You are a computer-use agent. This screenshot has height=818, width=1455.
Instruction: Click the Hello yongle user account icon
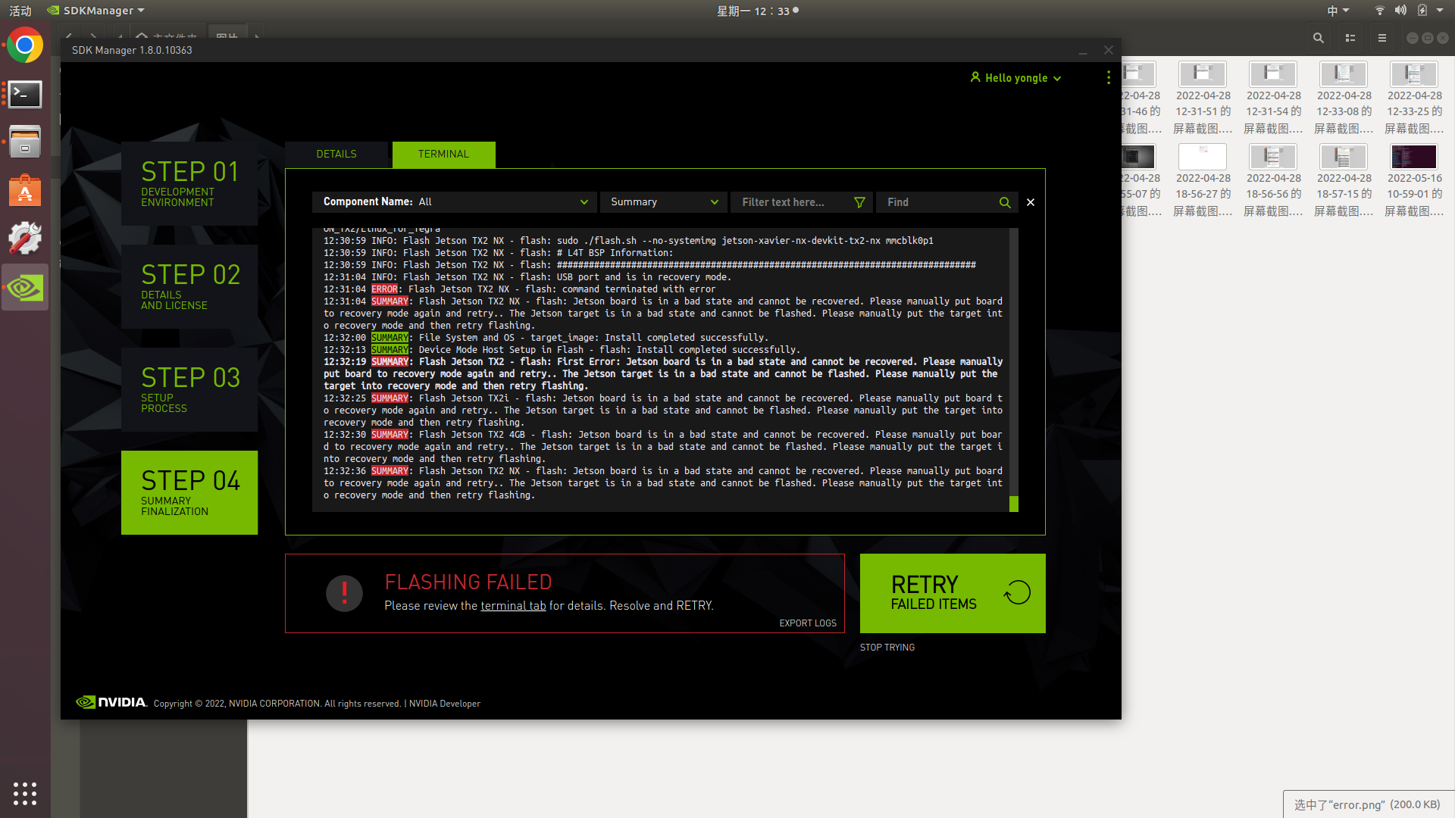(x=975, y=77)
